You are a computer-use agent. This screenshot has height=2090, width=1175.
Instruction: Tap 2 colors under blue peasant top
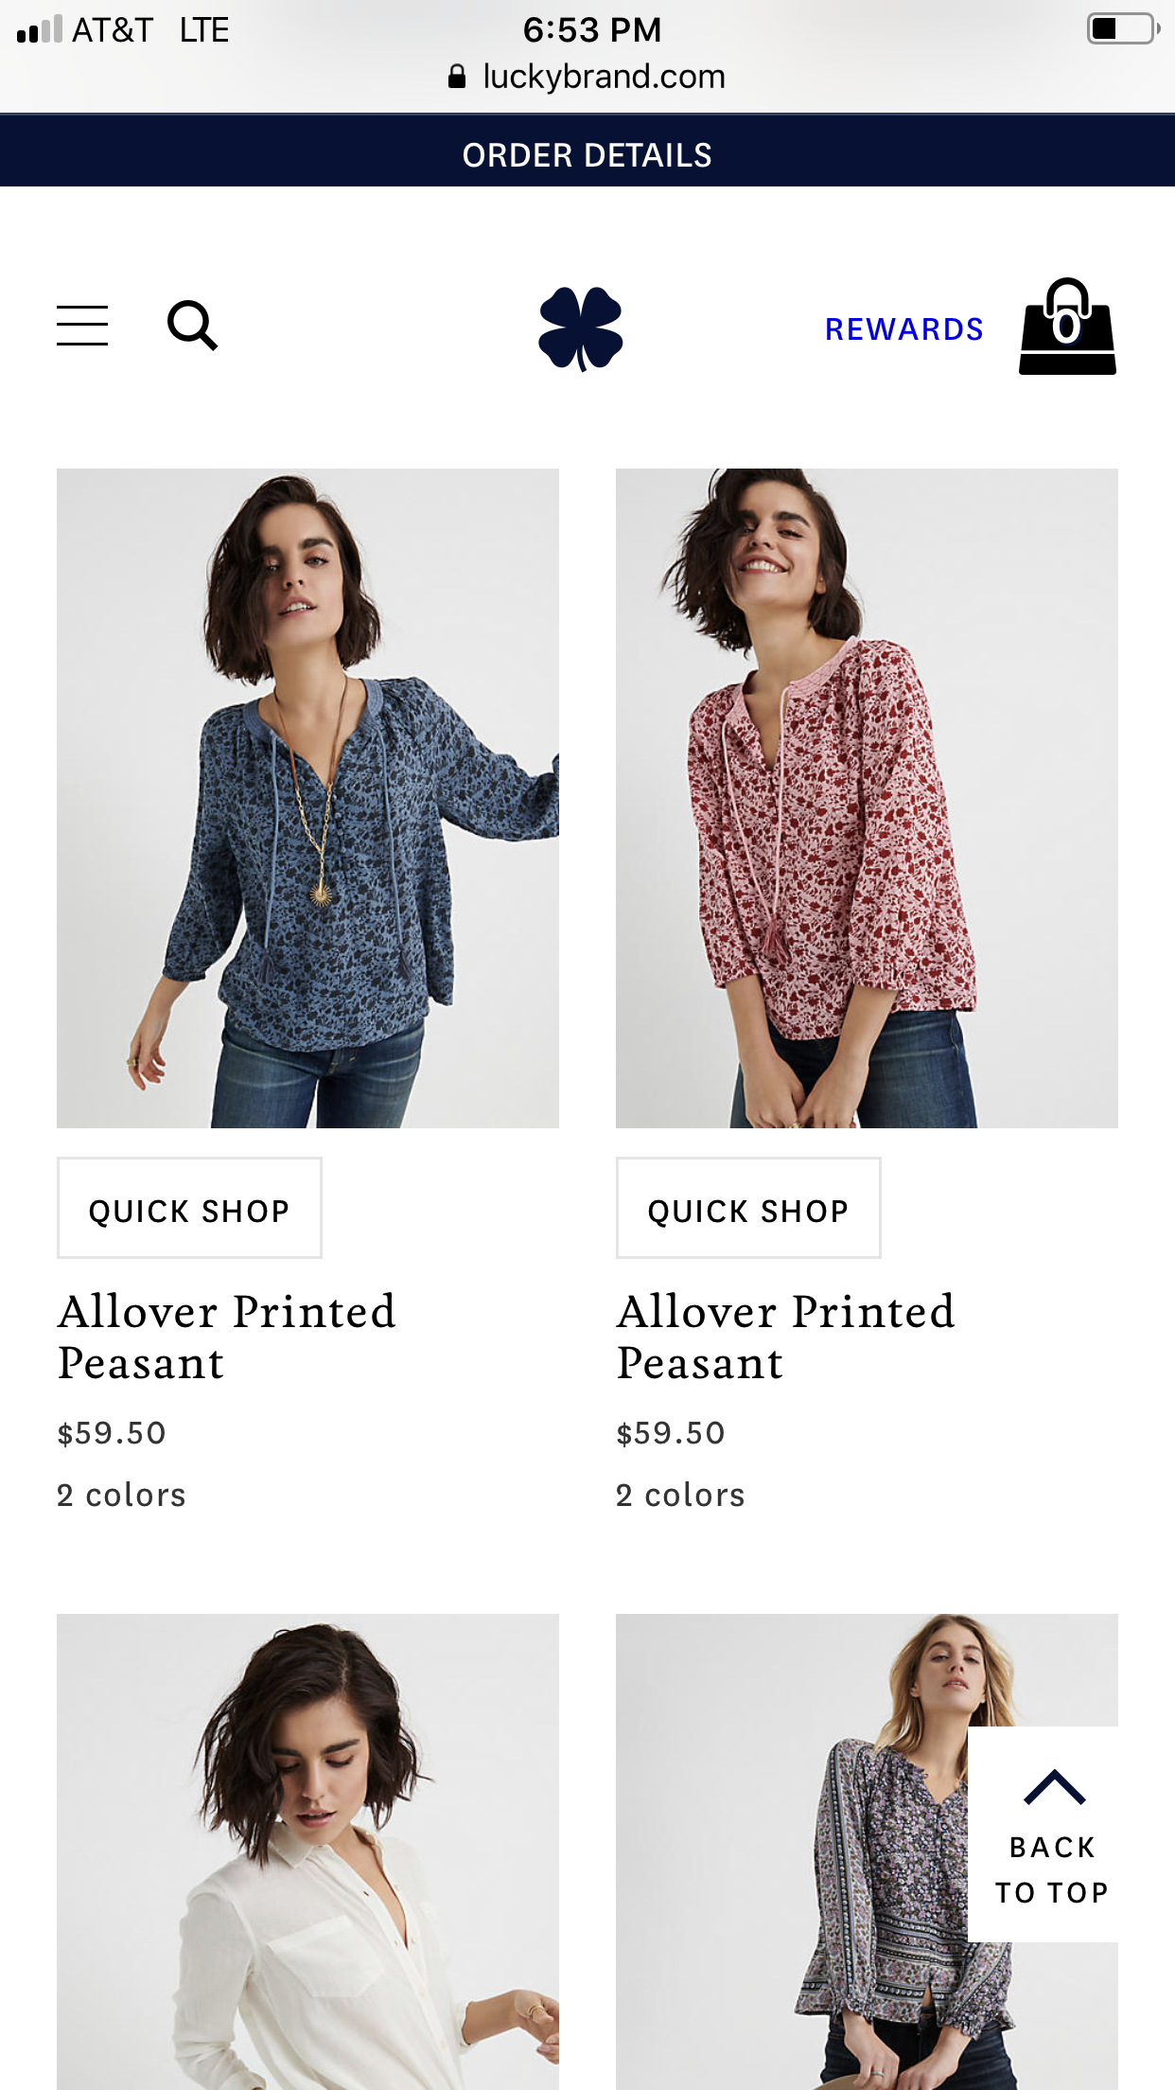[121, 1496]
